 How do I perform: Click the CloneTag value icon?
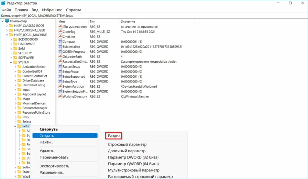click(60, 31)
